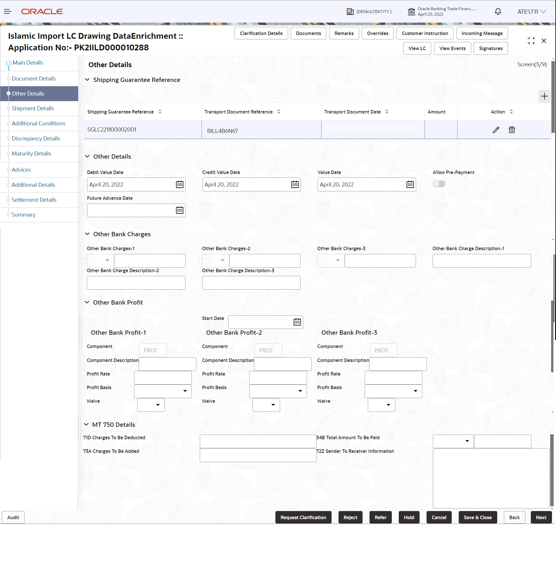This screenshot has height=562, width=556.
Task: Open the Debit Value Date calendar picker
Action: tap(180, 184)
